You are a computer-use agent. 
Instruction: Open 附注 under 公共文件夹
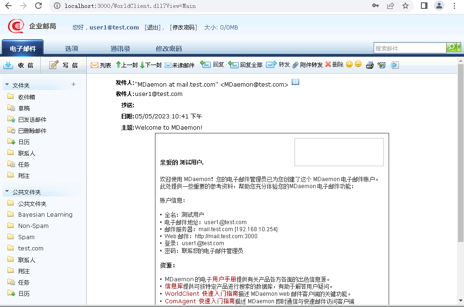coord(24,271)
